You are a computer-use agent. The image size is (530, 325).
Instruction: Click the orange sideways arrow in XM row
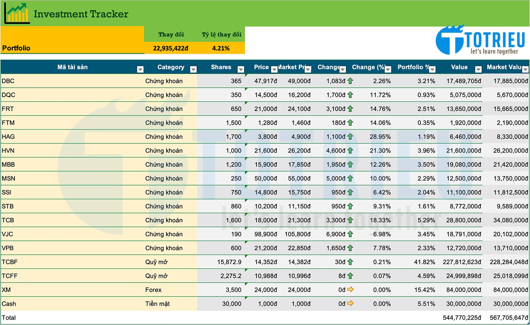[x=350, y=290]
